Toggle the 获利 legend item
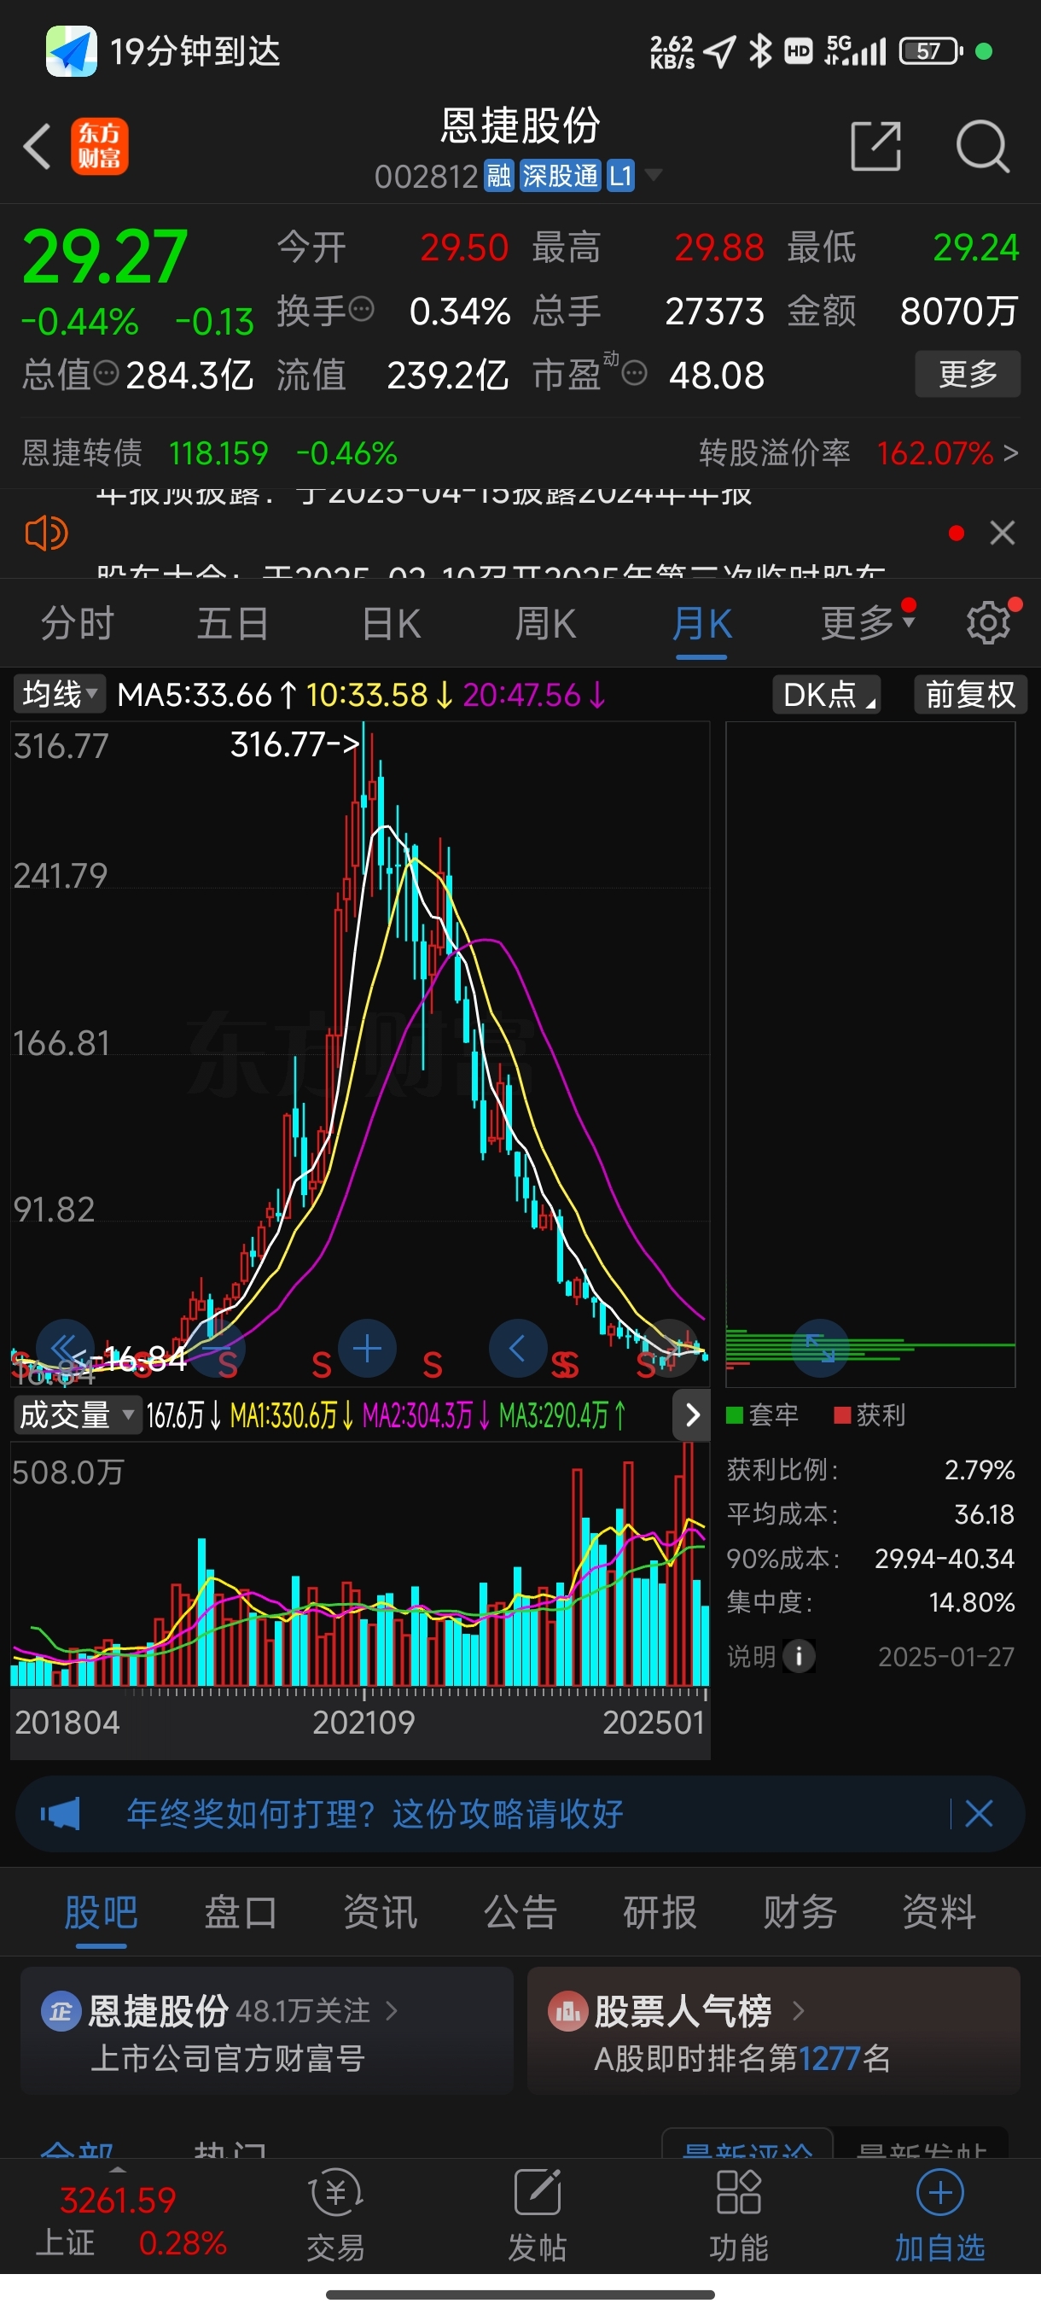Image resolution: width=1041 pixels, height=2315 pixels. (x=869, y=1414)
